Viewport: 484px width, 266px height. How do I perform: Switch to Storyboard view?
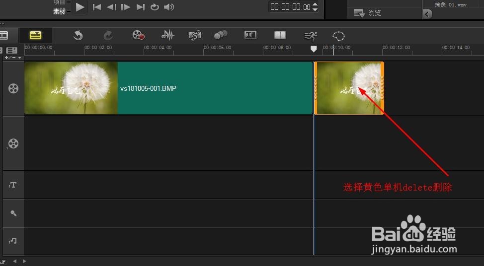[3, 35]
